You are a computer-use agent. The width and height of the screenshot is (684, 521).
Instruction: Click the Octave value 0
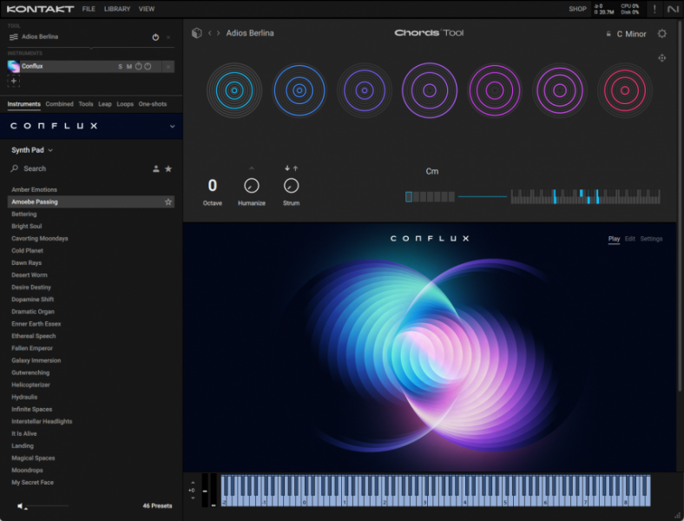(213, 186)
